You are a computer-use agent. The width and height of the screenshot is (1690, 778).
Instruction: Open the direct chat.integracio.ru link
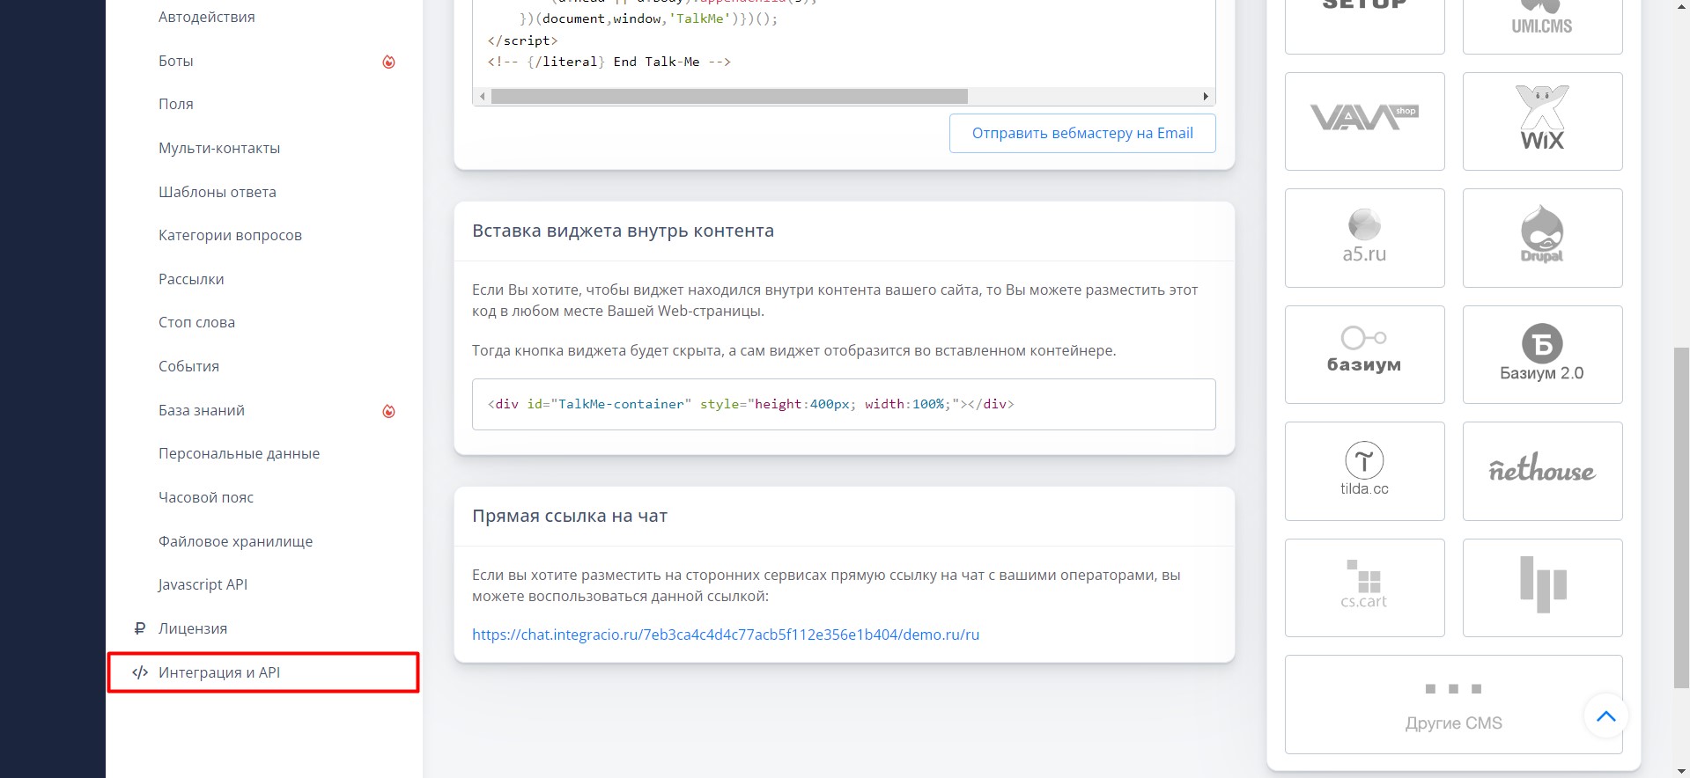(726, 635)
